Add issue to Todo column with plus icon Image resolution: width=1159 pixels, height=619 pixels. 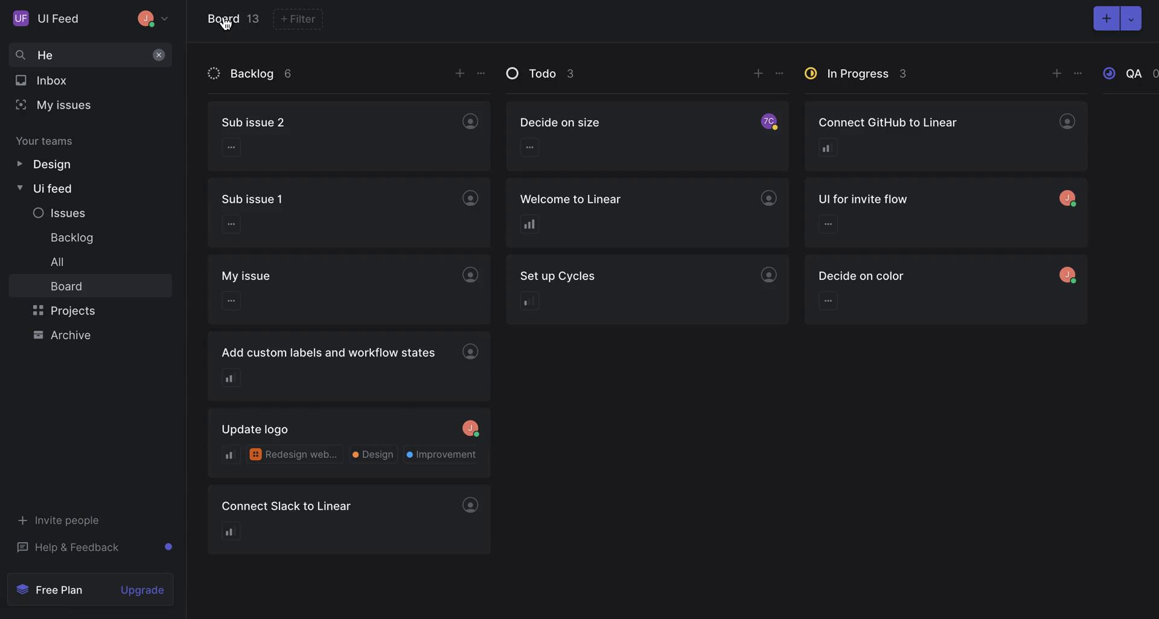pyautogui.click(x=758, y=74)
